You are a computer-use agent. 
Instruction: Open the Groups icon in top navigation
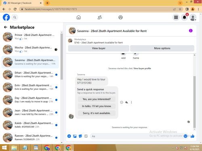tap(120, 17)
